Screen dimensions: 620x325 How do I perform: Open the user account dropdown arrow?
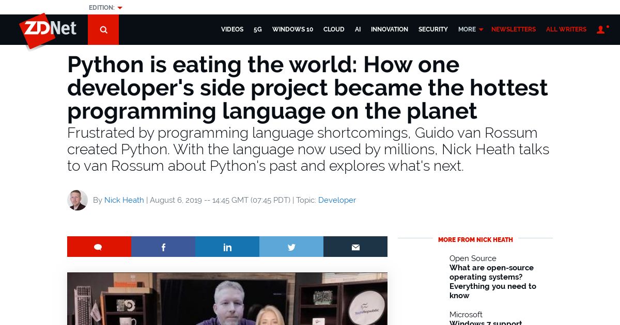click(608, 27)
